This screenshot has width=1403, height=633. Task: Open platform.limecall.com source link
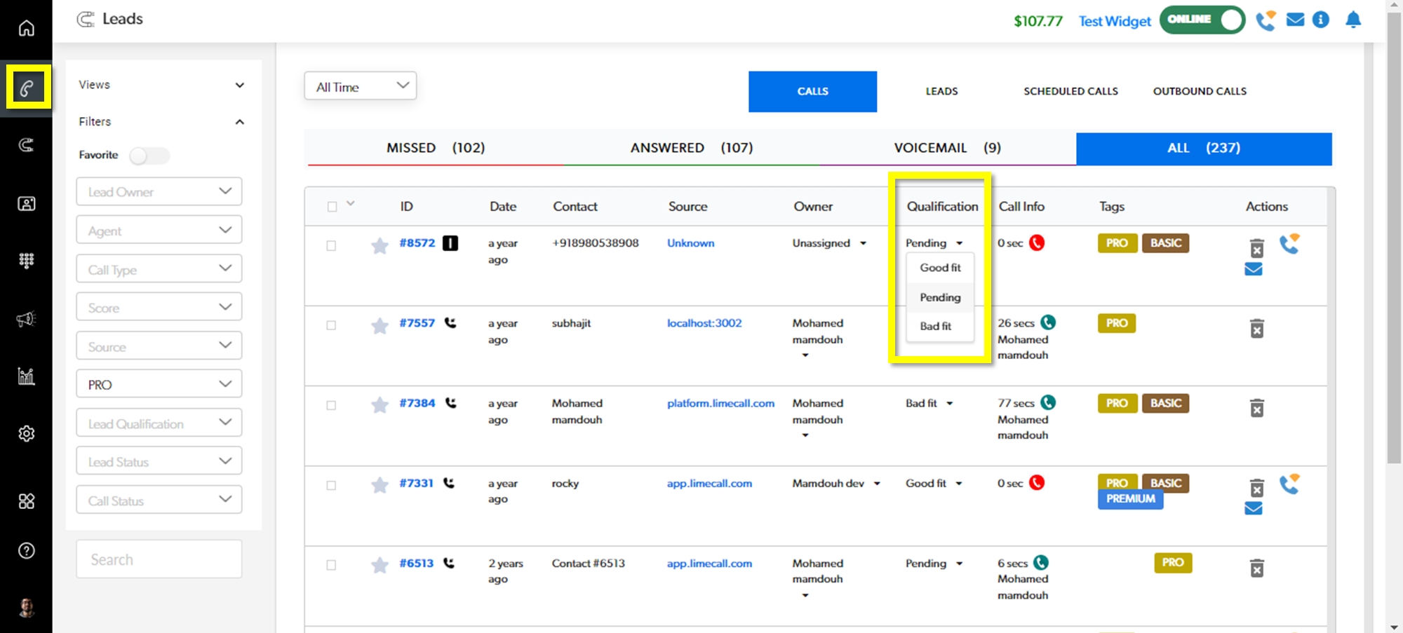pos(720,404)
